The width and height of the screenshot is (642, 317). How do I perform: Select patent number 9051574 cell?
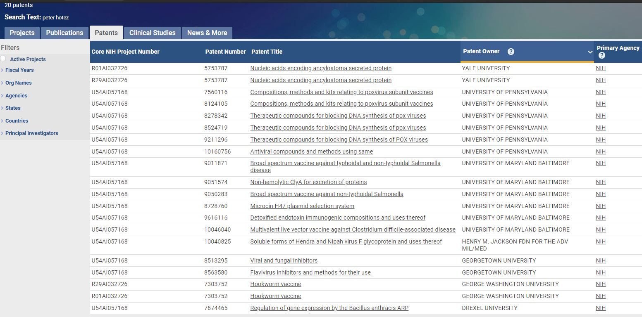(216, 182)
